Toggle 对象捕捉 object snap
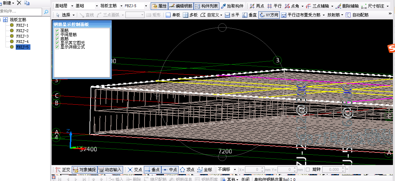 [84, 170]
